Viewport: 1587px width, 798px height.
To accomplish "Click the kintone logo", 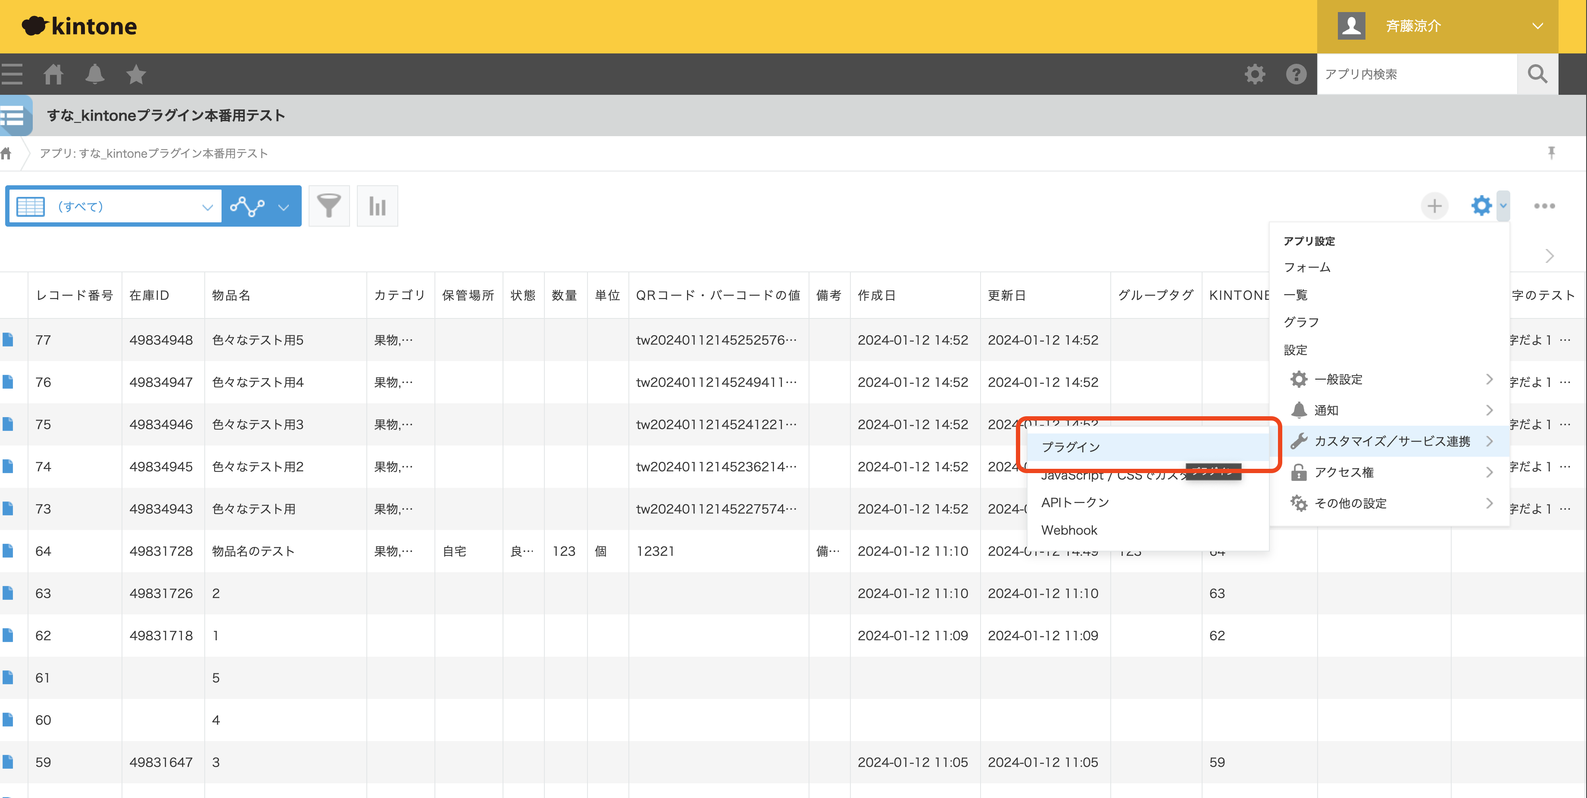I will click(79, 26).
